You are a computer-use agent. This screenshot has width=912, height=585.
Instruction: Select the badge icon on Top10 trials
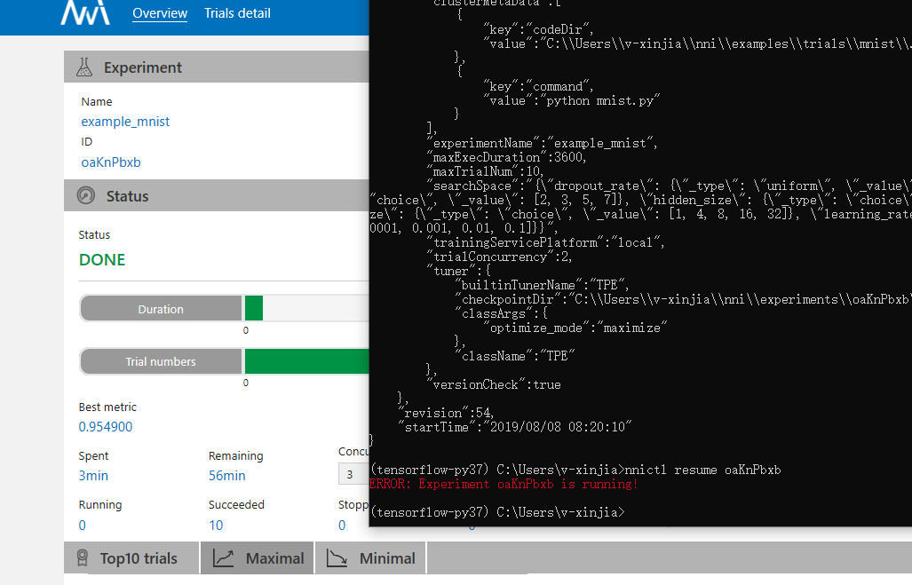[x=82, y=557]
